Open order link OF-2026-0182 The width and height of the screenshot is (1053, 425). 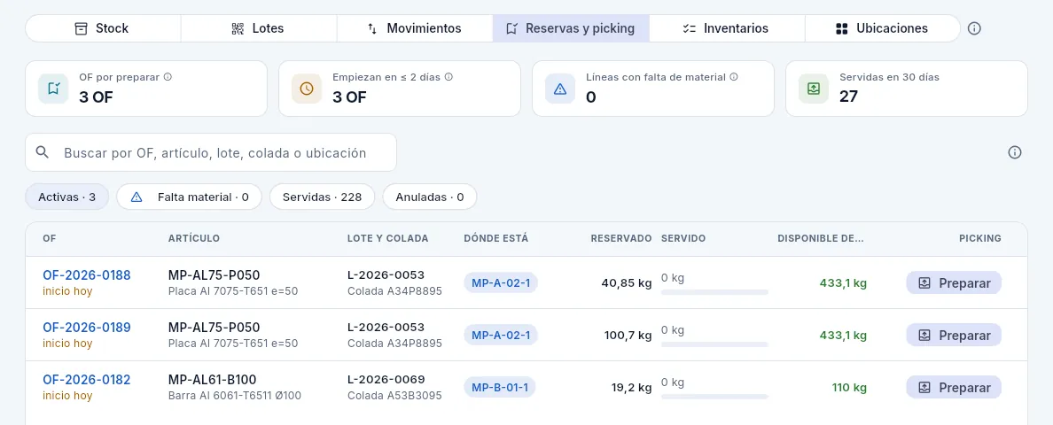point(87,380)
